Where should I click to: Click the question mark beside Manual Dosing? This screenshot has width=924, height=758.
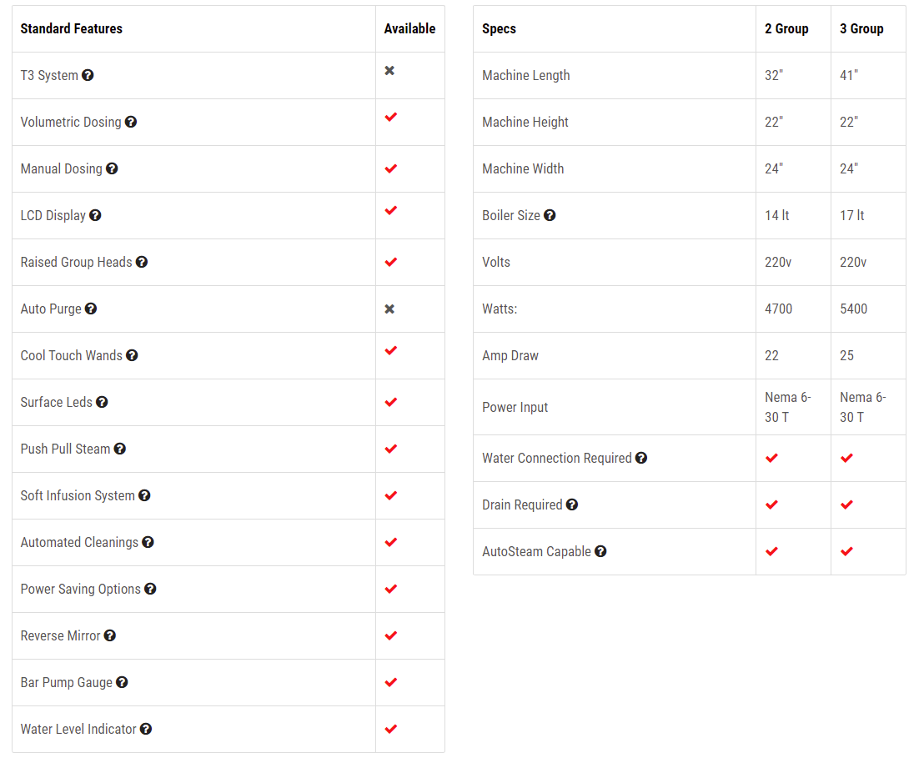[112, 168]
